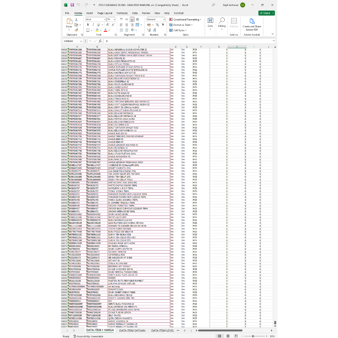Click the red font color swatch
The width and height of the screenshot is (338, 338).
click(x=105, y=30)
